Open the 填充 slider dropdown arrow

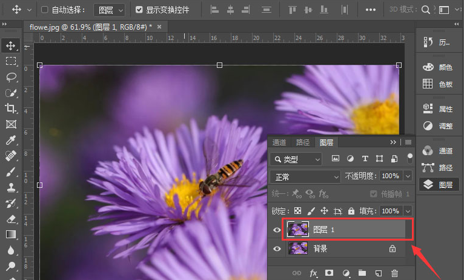coord(408,211)
